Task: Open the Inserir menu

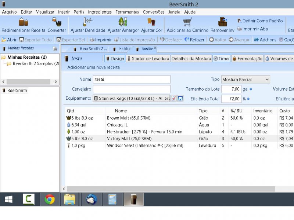Action: tap(64, 12)
